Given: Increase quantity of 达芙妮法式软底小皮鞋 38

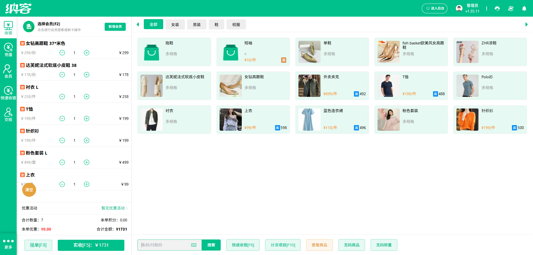Looking at the screenshot, I should (87, 75).
